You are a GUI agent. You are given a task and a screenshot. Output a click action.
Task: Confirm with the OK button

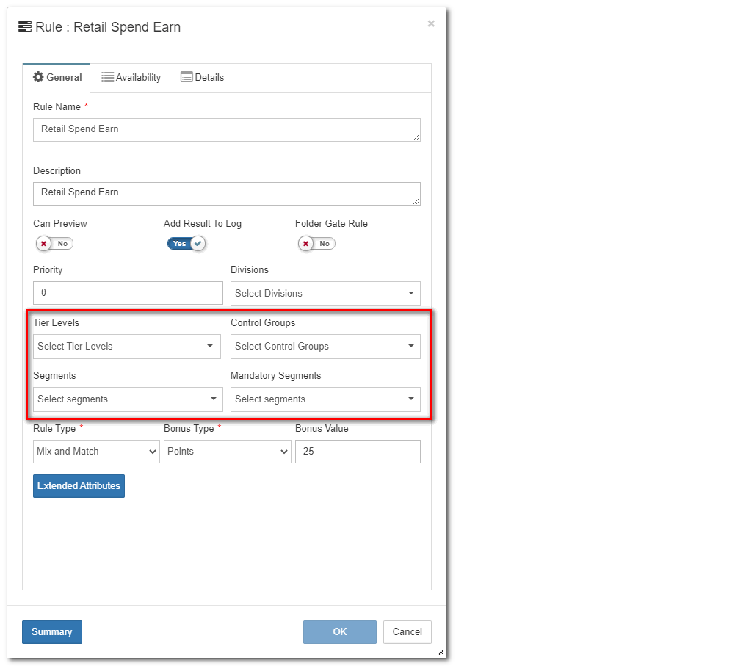click(339, 632)
